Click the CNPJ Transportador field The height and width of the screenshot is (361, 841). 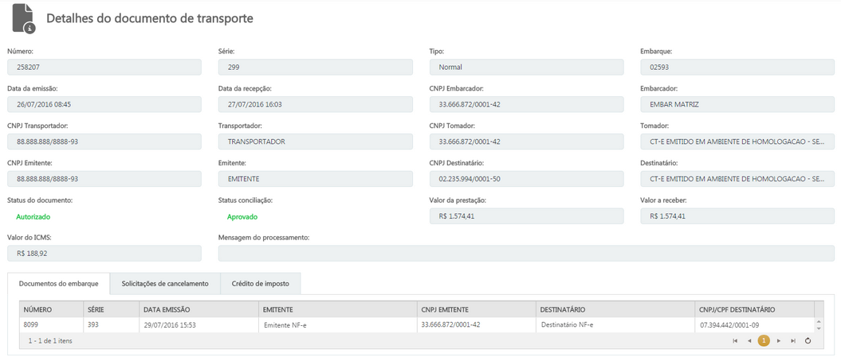click(104, 142)
